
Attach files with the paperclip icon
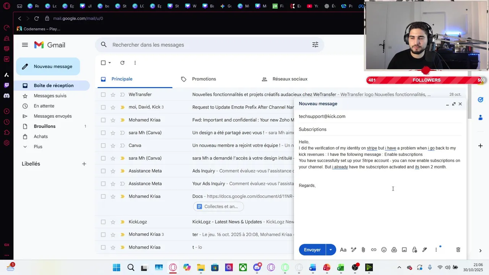point(363,250)
